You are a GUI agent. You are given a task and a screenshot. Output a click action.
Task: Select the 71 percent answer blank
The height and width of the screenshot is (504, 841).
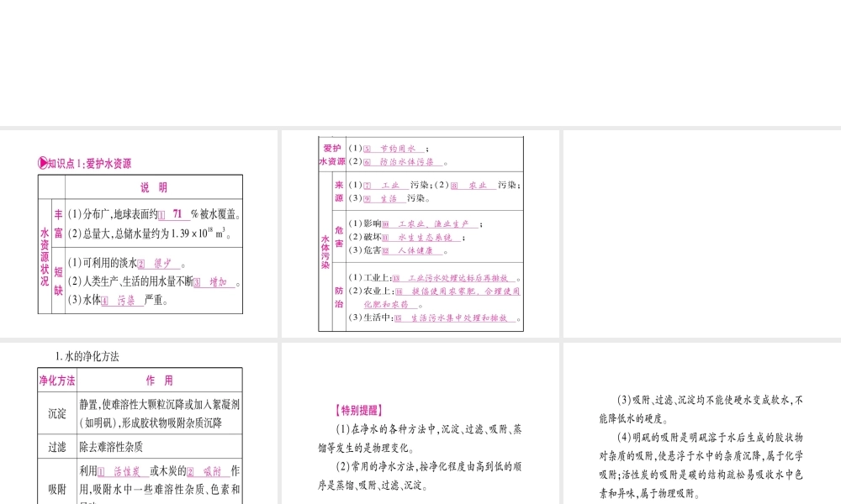pos(176,213)
